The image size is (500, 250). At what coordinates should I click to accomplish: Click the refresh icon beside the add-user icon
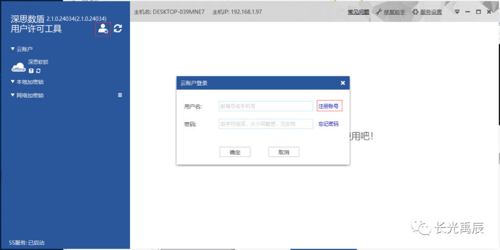118,29
